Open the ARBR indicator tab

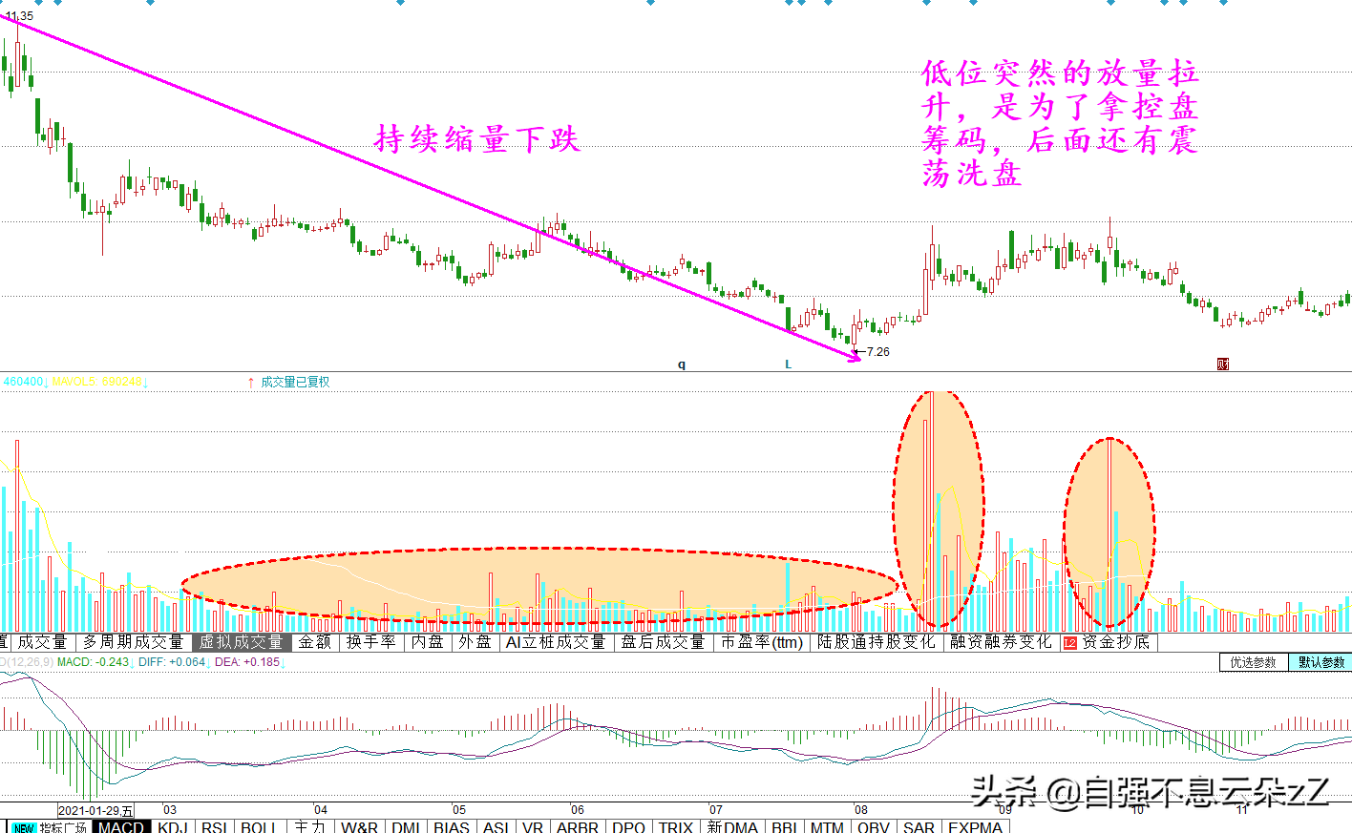click(578, 827)
